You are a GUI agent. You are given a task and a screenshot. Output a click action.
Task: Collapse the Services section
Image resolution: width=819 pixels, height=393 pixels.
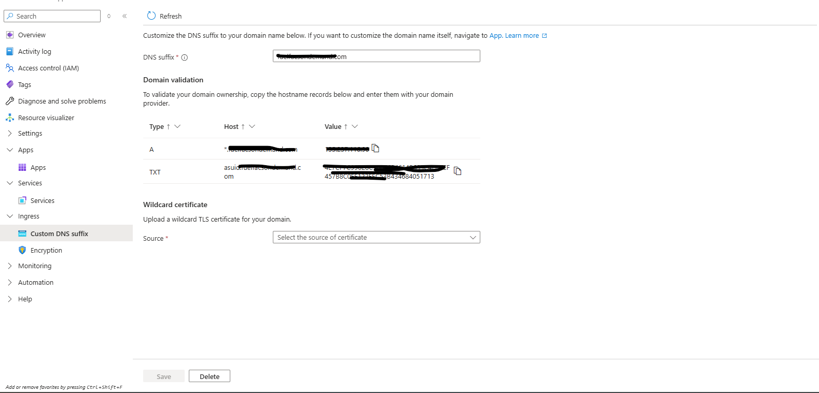pyautogui.click(x=10, y=183)
